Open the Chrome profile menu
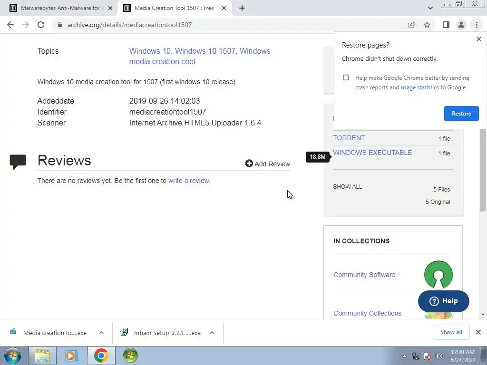 461,25
